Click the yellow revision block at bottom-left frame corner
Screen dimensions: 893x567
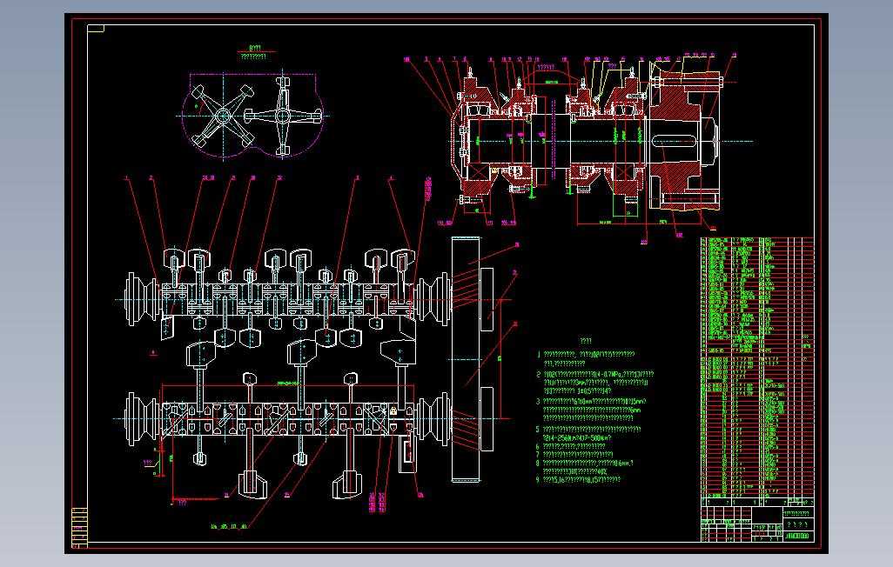point(79,528)
